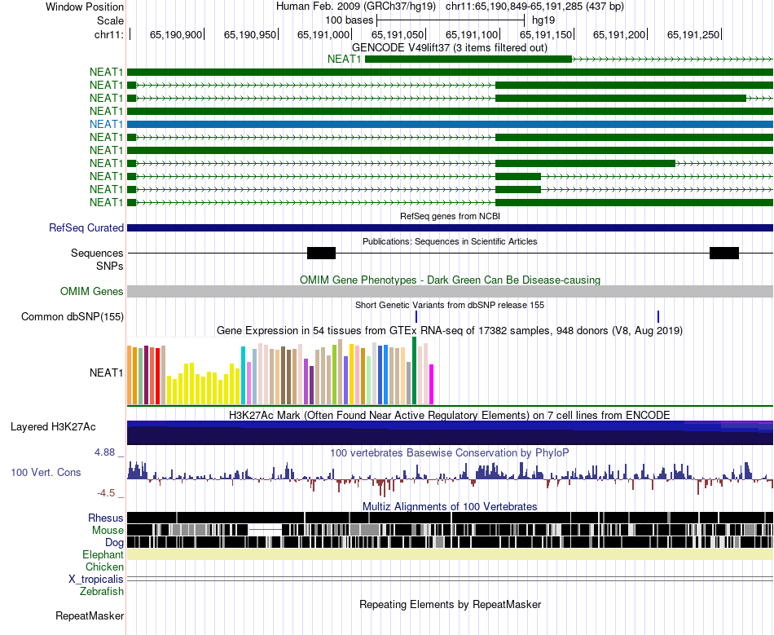This screenshot has width=774, height=635.
Task: Click the leftmost blue dbSNP variant marker
Action: point(416,316)
